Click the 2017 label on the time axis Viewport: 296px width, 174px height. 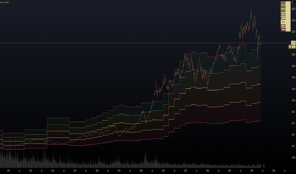(x=75, y=171)
